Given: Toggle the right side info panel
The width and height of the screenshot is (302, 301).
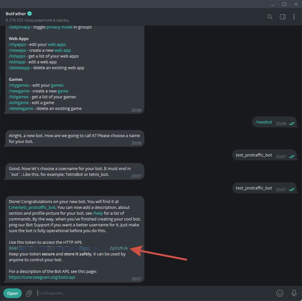Looking at the screenshot, I should click(283, 17).
